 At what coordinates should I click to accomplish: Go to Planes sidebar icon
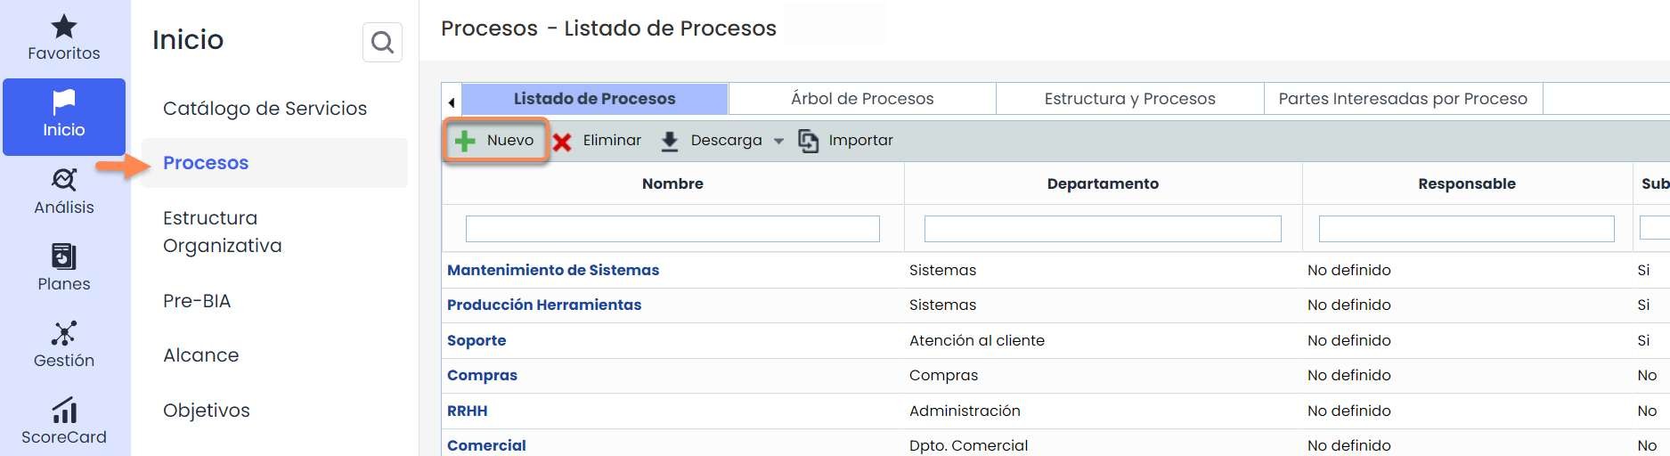coord(63,257)
